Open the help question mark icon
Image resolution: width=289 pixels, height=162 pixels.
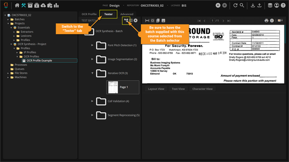tap(283, 5)
